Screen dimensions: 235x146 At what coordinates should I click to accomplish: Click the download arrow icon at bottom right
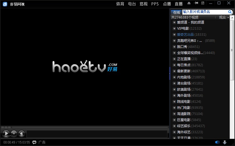225,142
